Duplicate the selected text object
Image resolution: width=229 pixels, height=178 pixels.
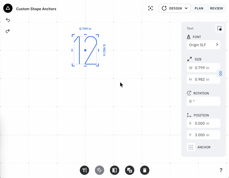coord(130,170)
